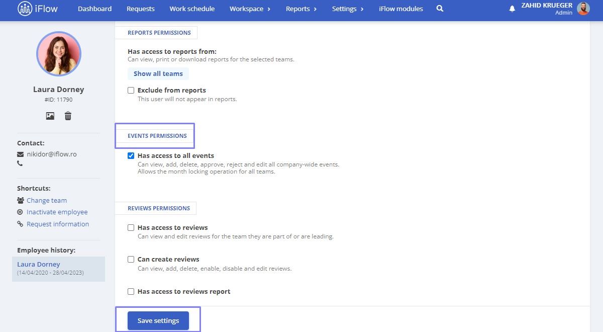603x332 pixels.
Task: Expand the Reports dropdown menu
Action: click(x=301, y=9)
